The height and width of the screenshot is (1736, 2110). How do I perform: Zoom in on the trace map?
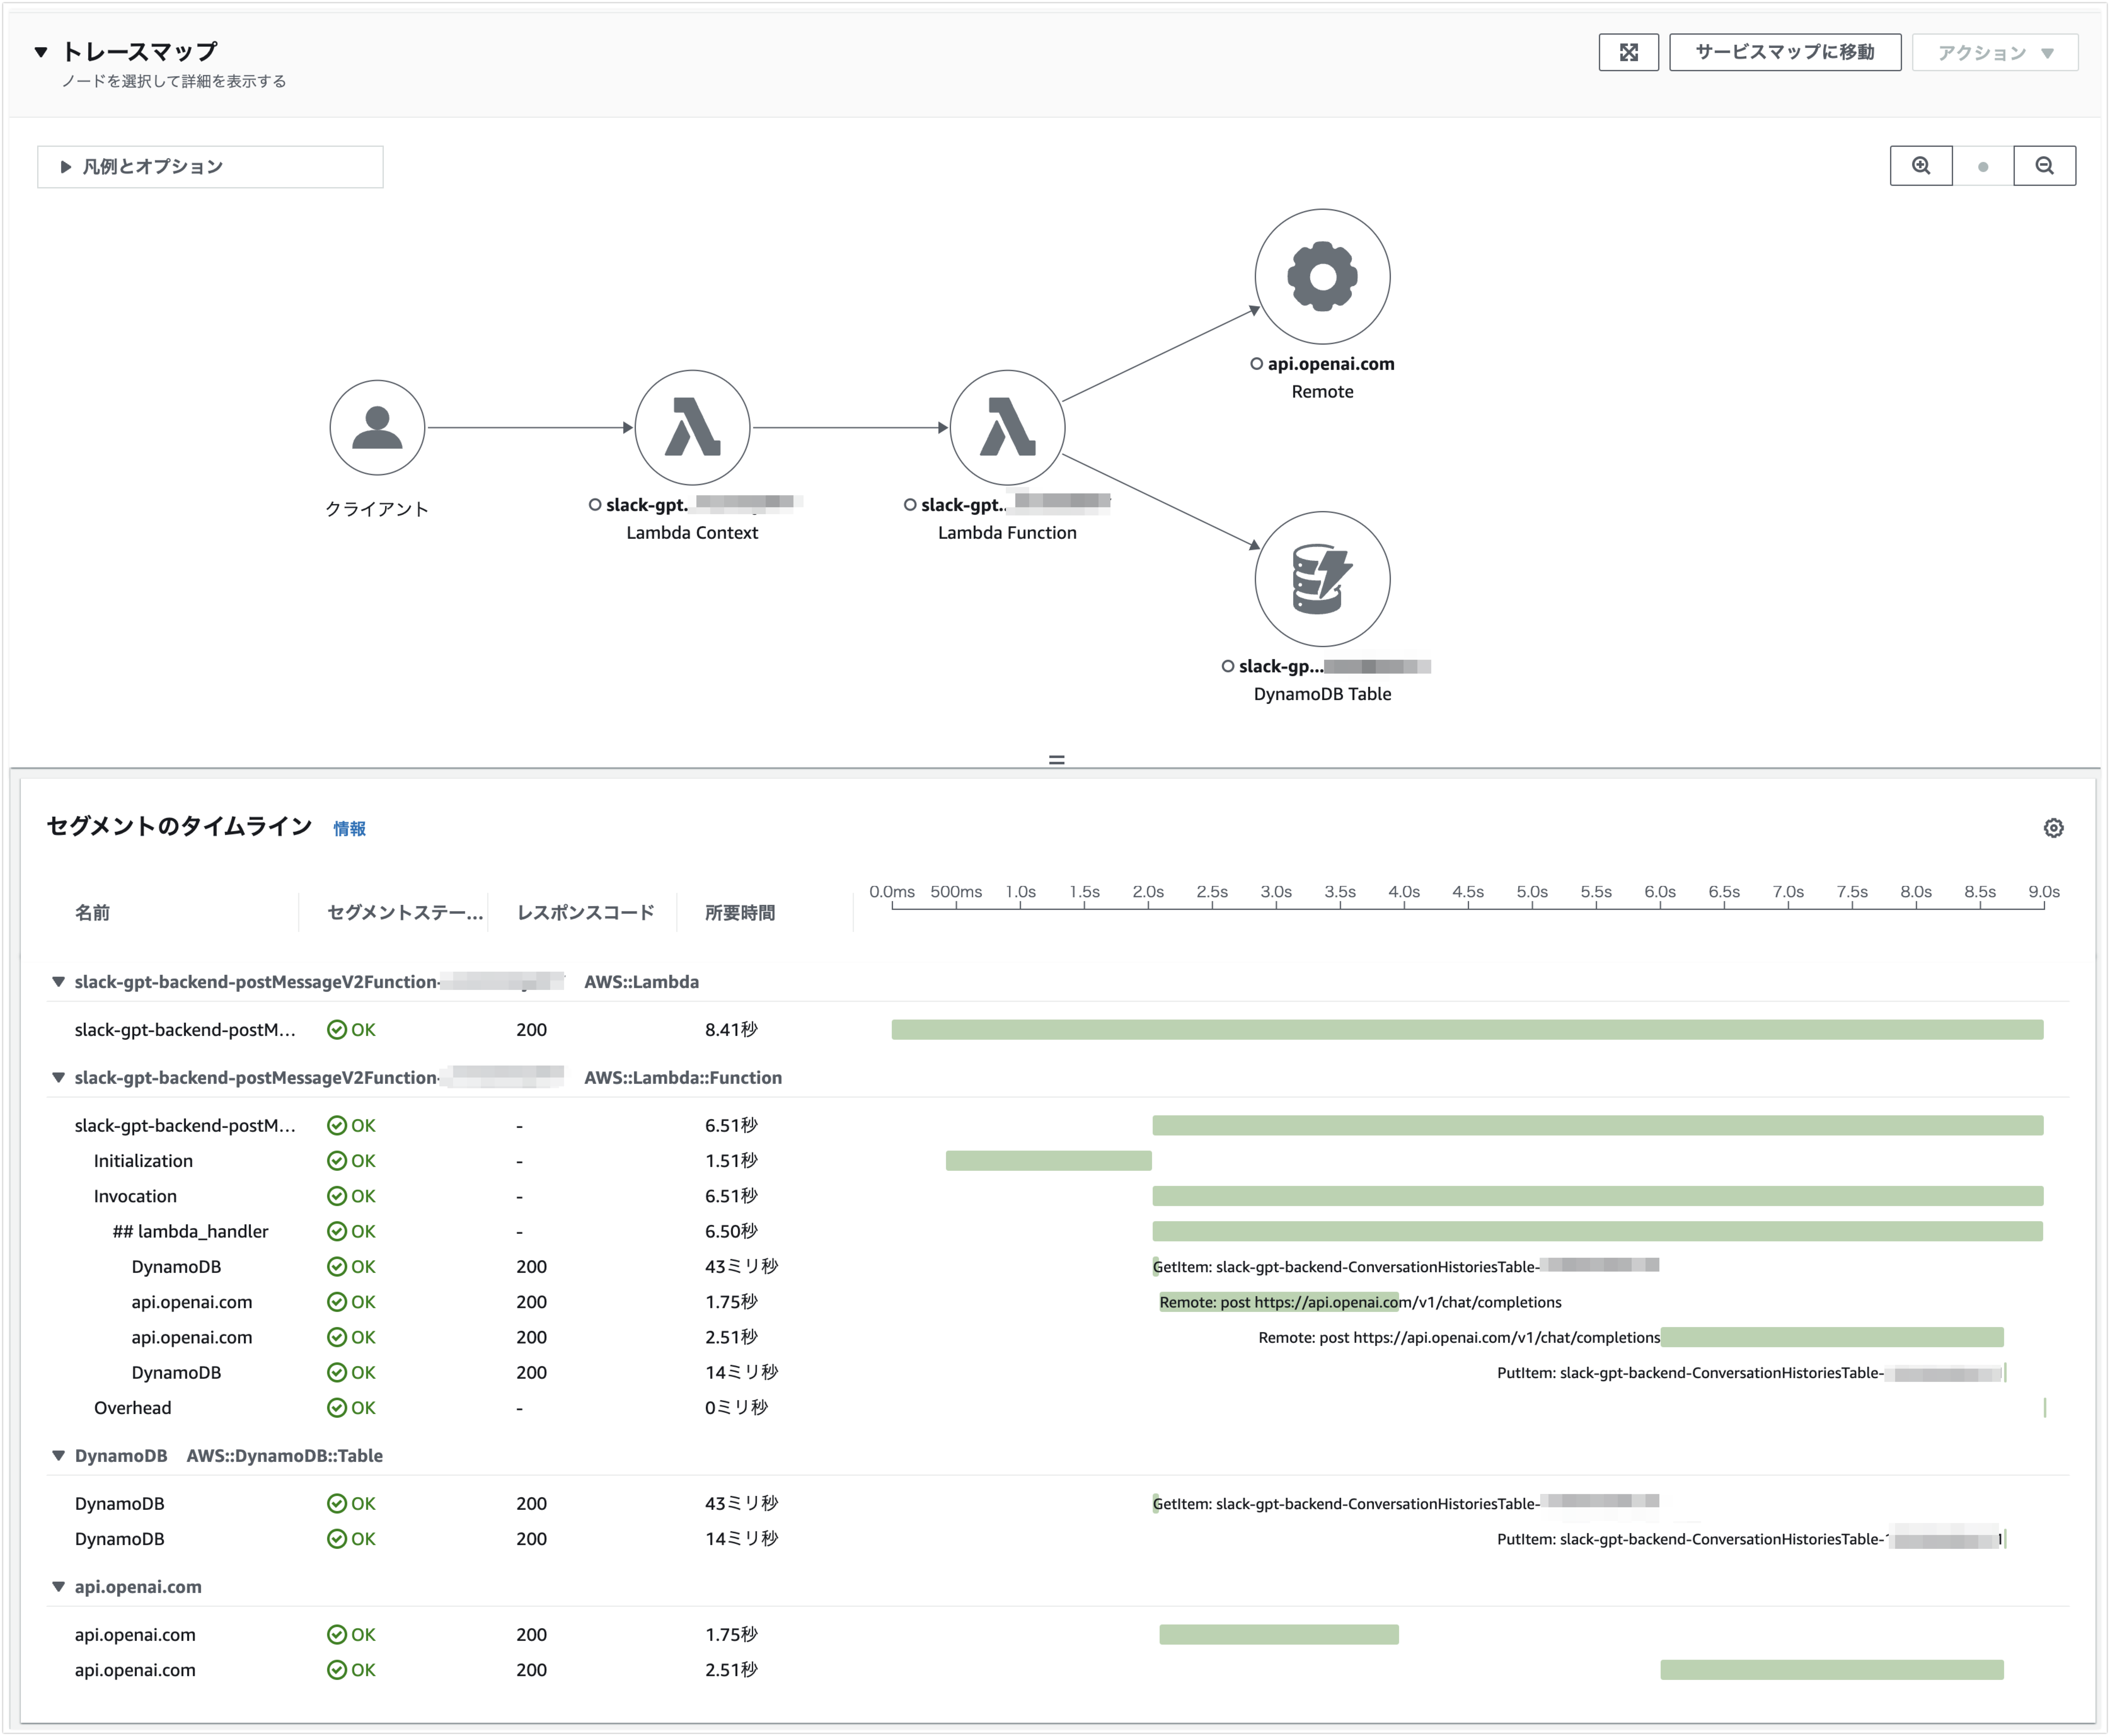1921,166
